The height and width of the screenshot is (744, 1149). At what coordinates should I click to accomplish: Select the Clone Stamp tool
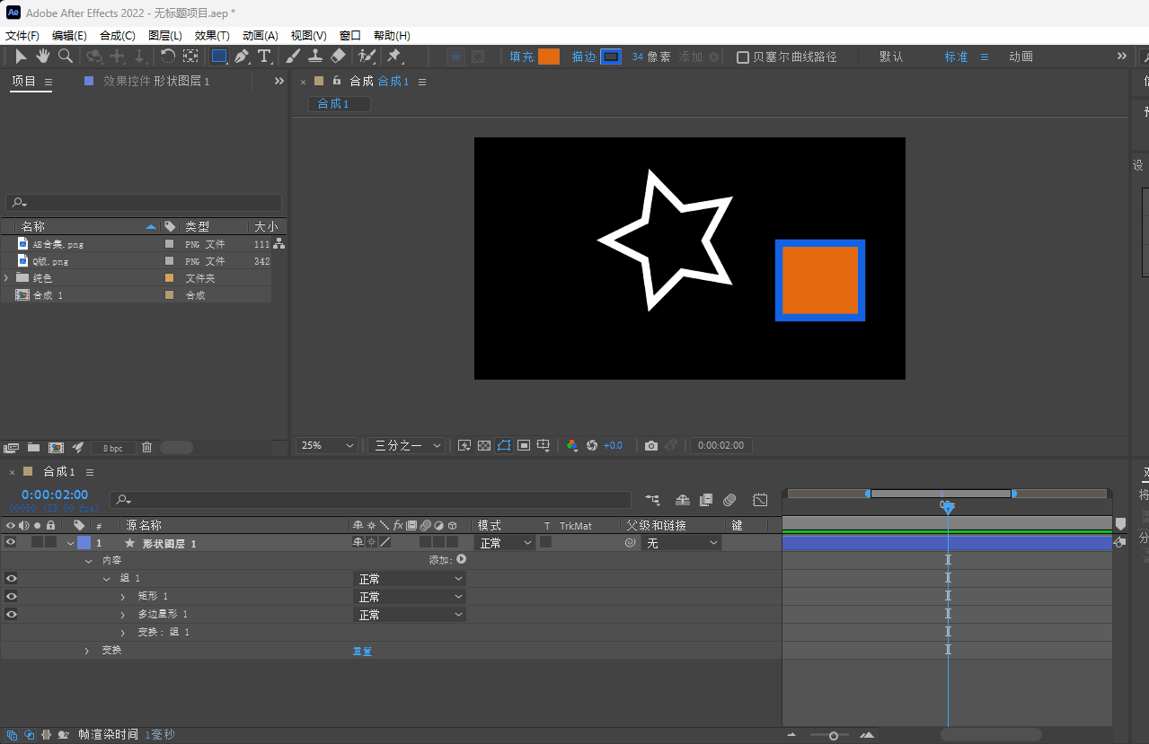[315, 57]
